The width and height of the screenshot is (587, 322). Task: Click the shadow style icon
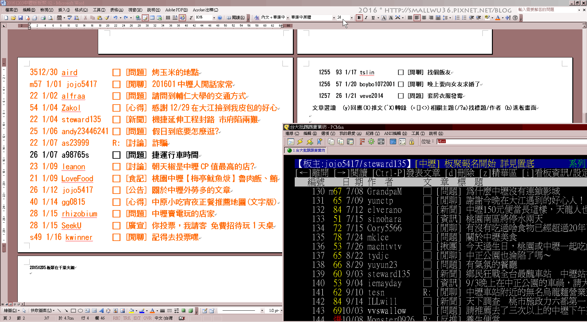point(183,311)
